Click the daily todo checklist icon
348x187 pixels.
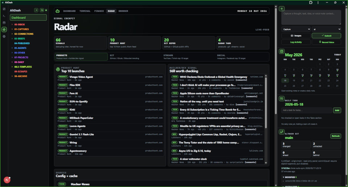click(282, 99)
